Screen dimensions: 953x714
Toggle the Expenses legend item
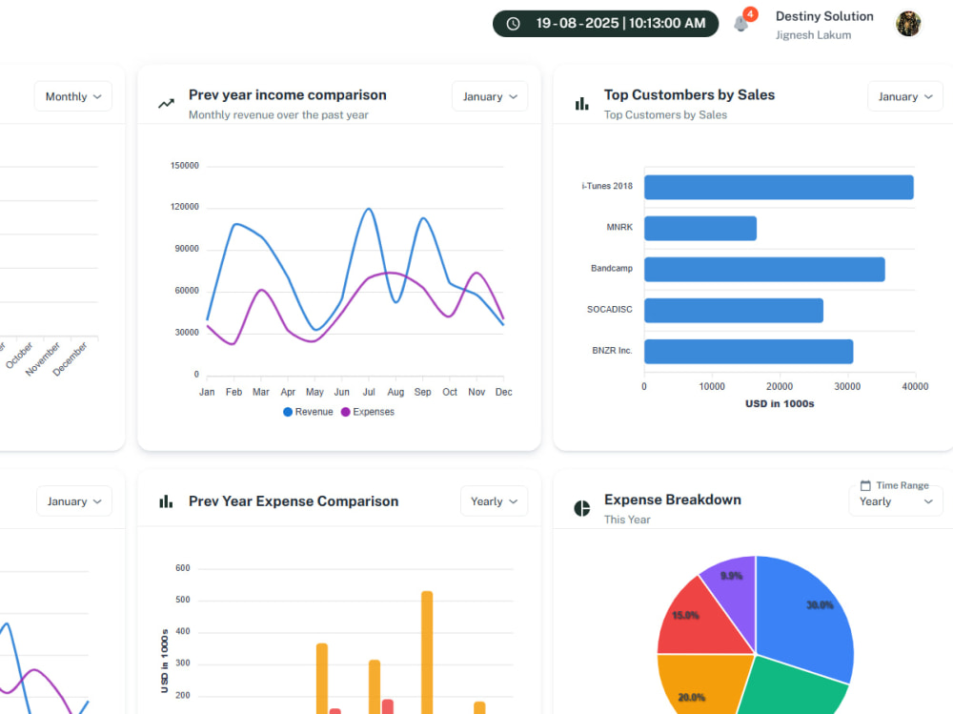pyautogui.click(x=368, y=412)
